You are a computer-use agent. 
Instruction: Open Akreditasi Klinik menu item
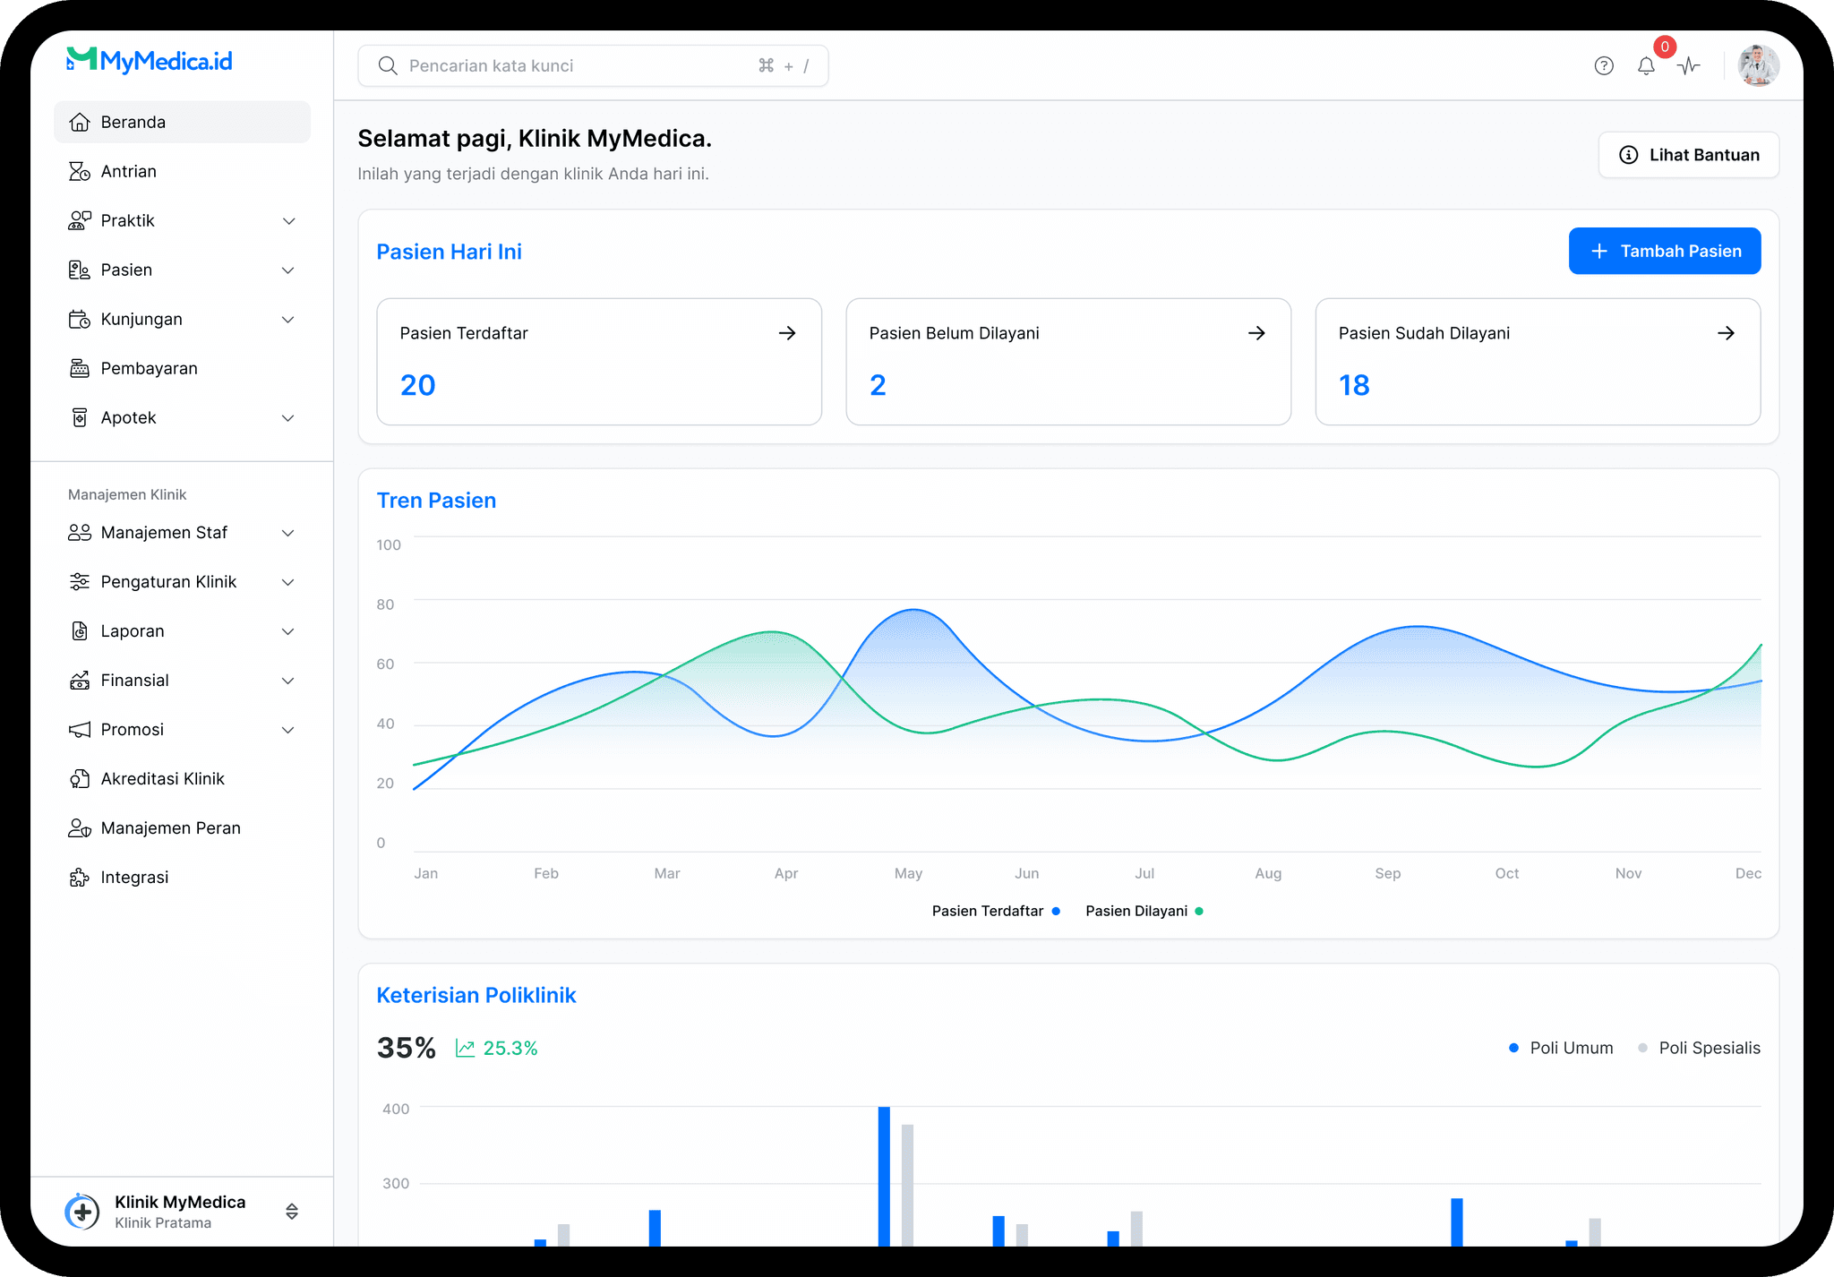(182, 778)
